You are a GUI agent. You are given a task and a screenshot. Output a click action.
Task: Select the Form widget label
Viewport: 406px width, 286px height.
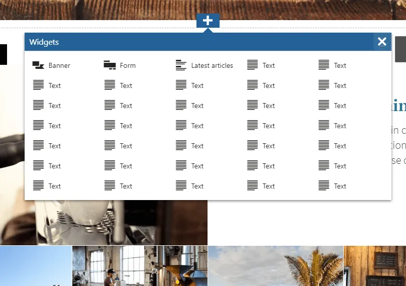pyautogui.click(x=128, y=65)
